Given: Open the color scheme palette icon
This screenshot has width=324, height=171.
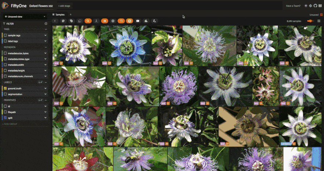Looking at the screenshot, I should [x=63, y=21].
